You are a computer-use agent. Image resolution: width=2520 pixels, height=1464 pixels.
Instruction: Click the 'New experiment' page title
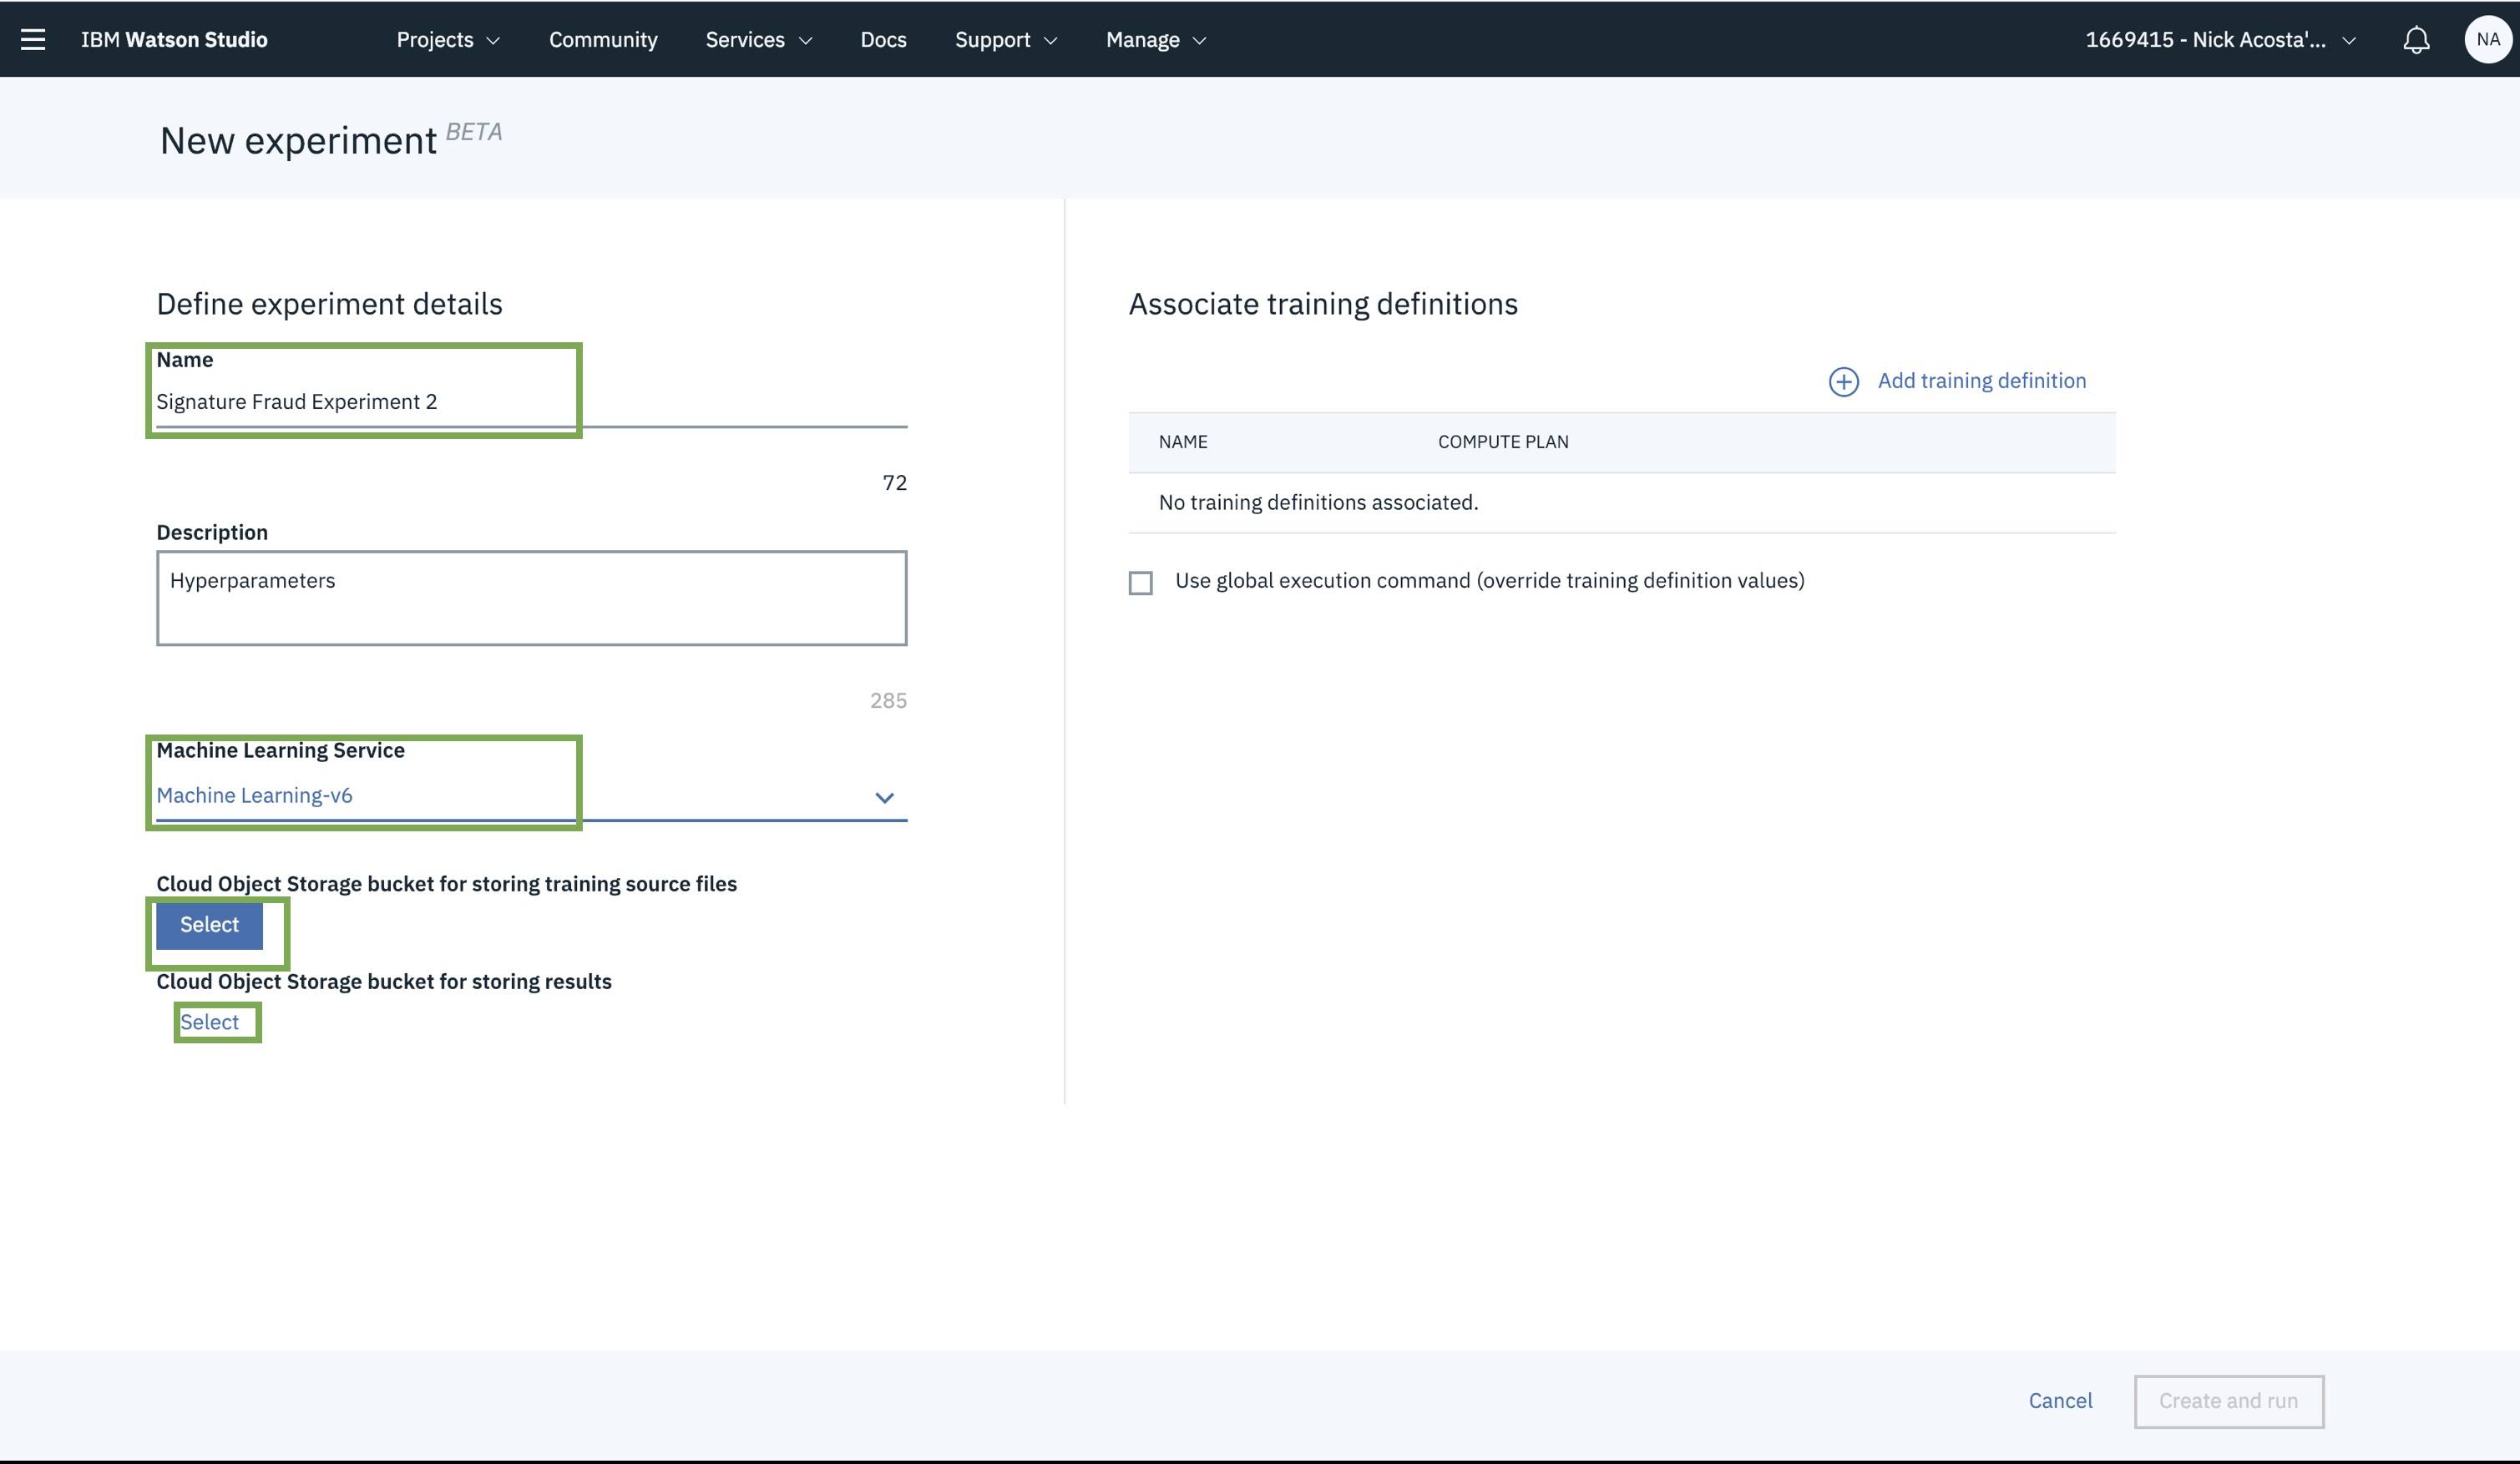[298, 141]
